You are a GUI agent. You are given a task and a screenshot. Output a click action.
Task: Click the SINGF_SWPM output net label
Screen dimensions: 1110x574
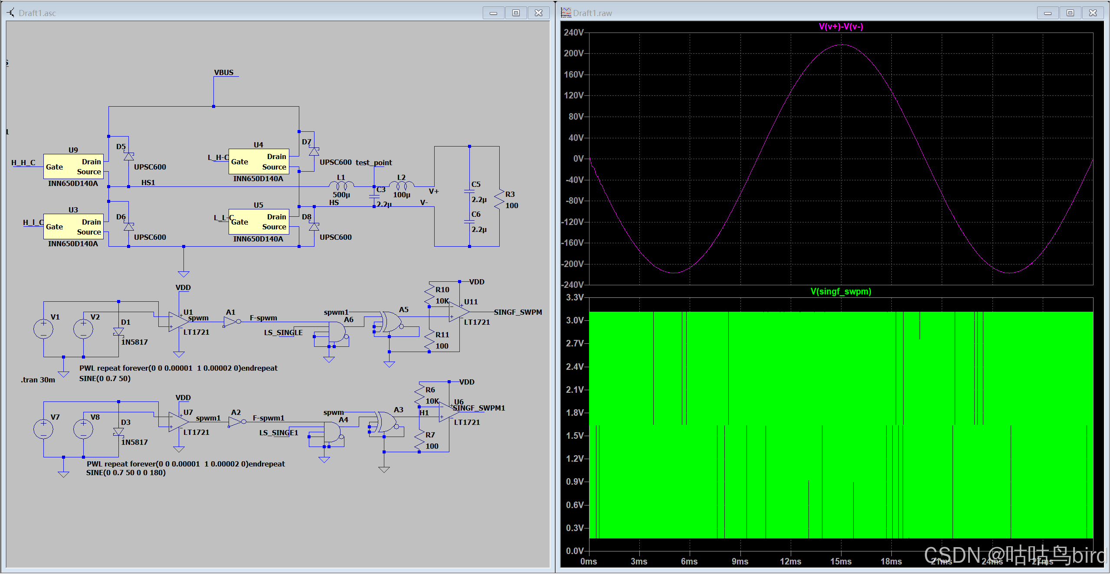point(518,312)
